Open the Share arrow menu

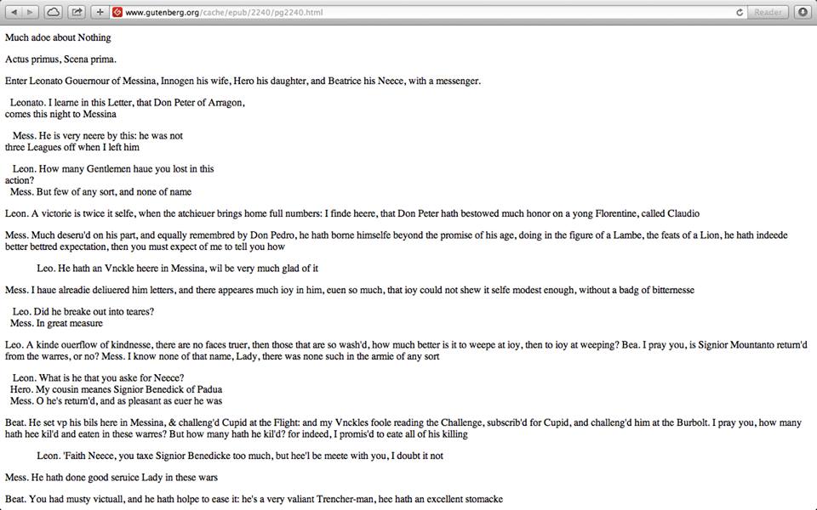pyautogui.click(x=77, y=12)
